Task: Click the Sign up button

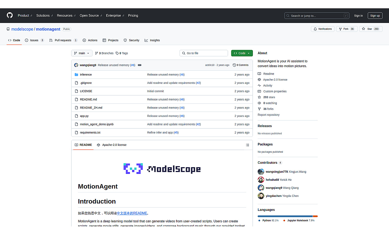Action: coord(375,16)
